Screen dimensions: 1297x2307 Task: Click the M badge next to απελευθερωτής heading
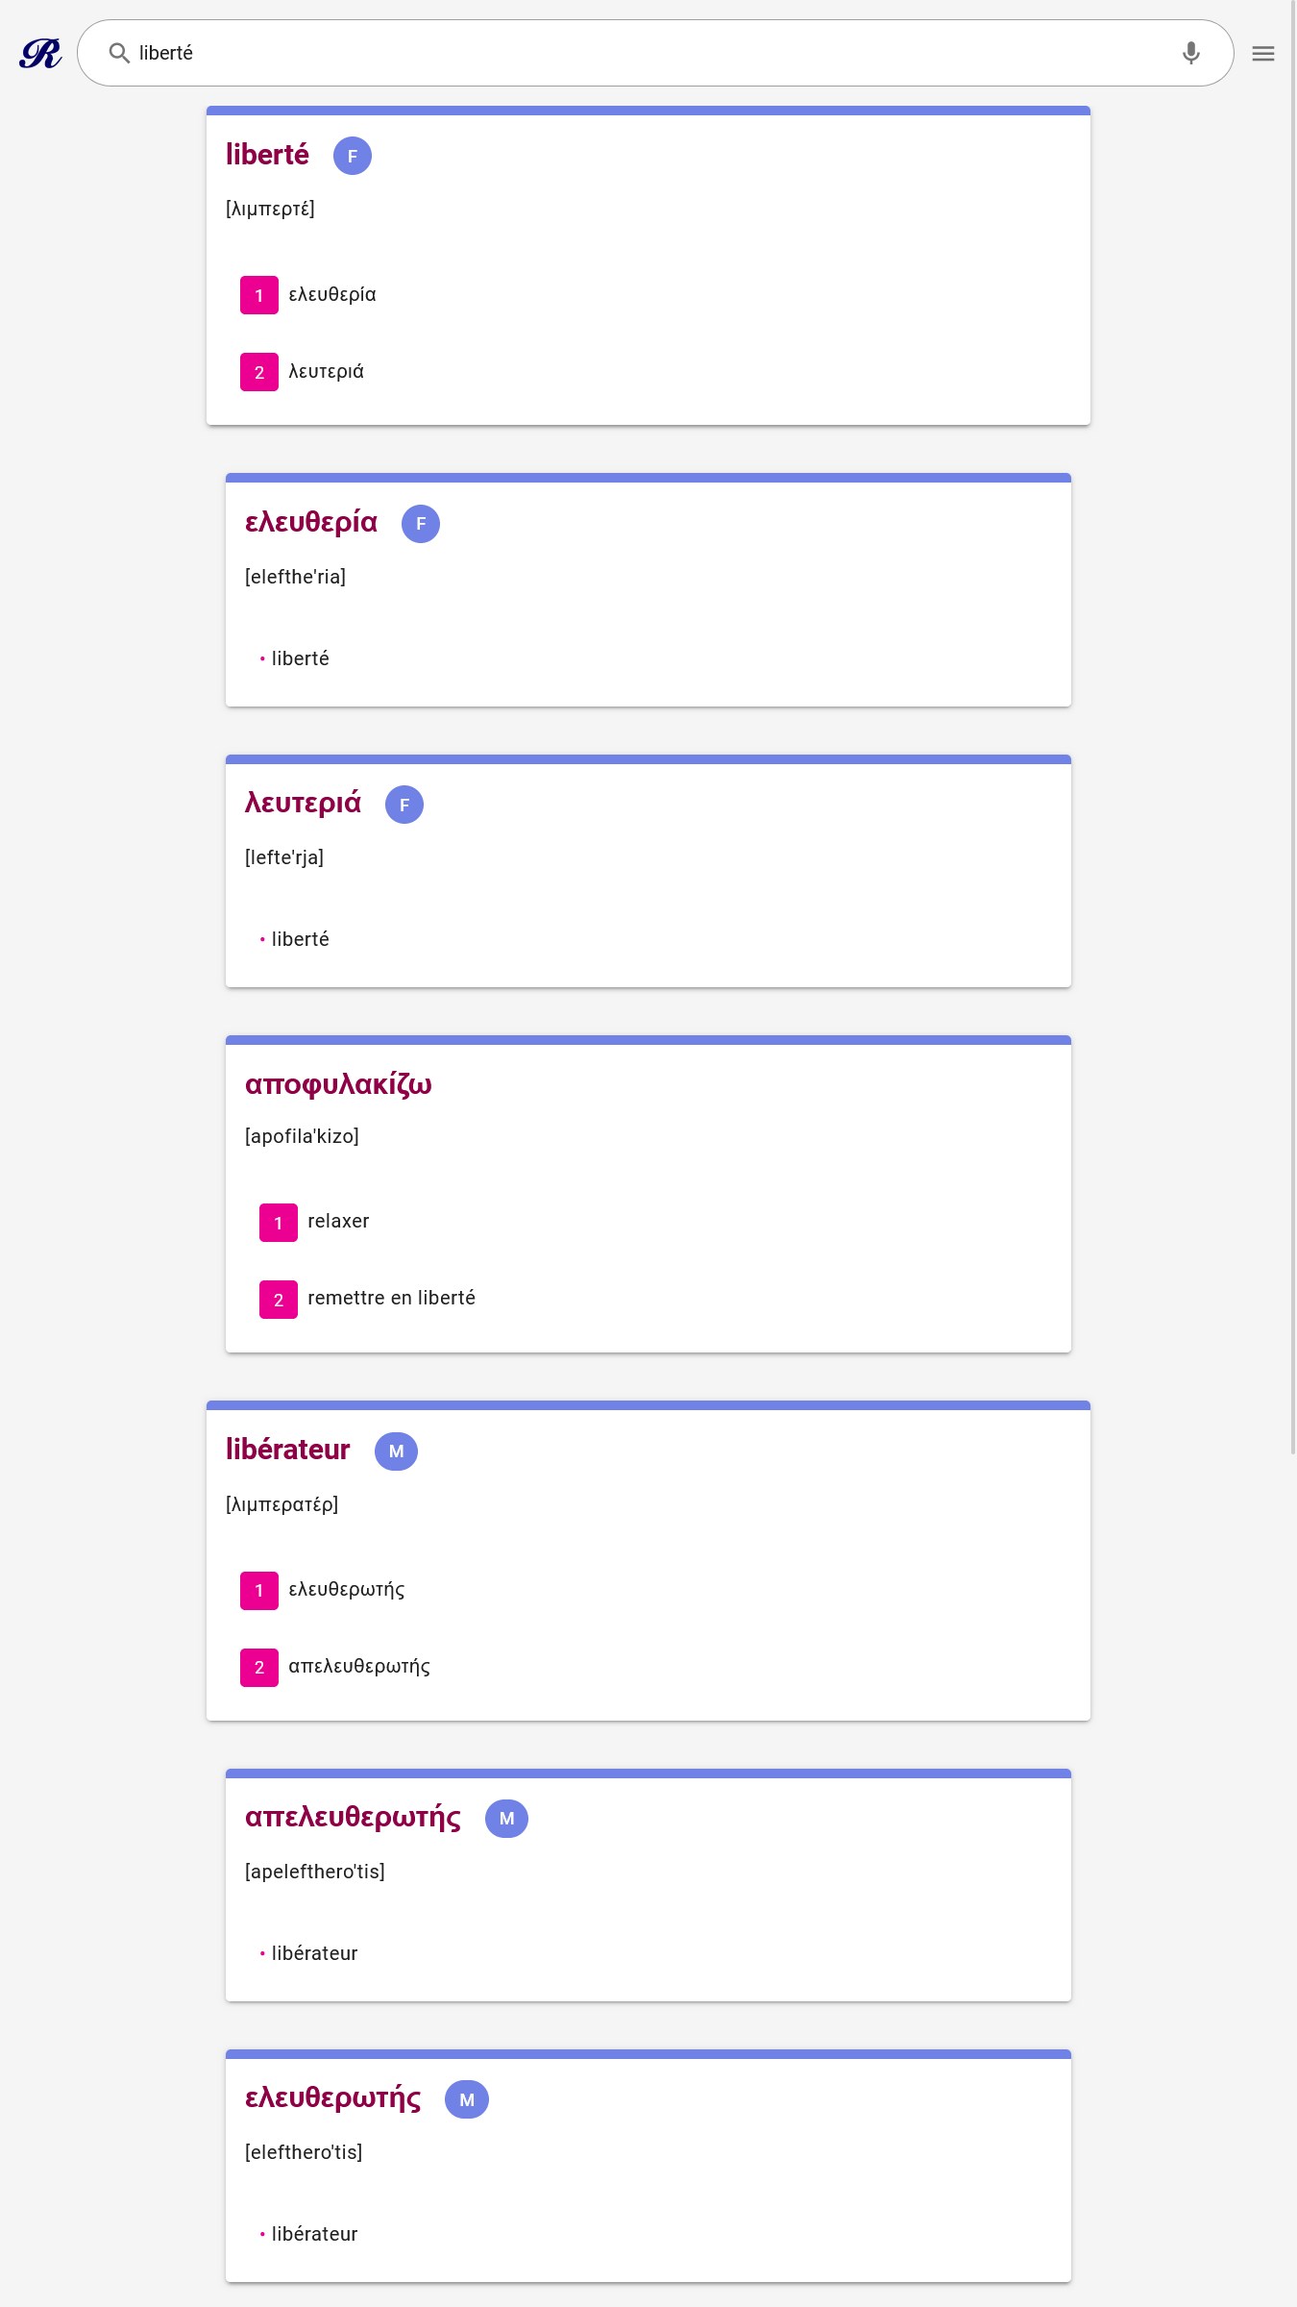pyautogui.click(x=506, y=1819)
